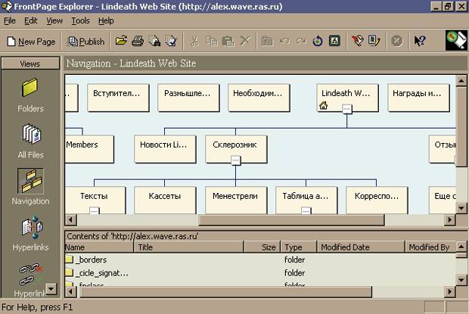
Task: Select the Lindeath W... home page box
Action: (x=347, y=98)
